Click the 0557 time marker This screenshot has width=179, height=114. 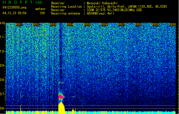121,25
